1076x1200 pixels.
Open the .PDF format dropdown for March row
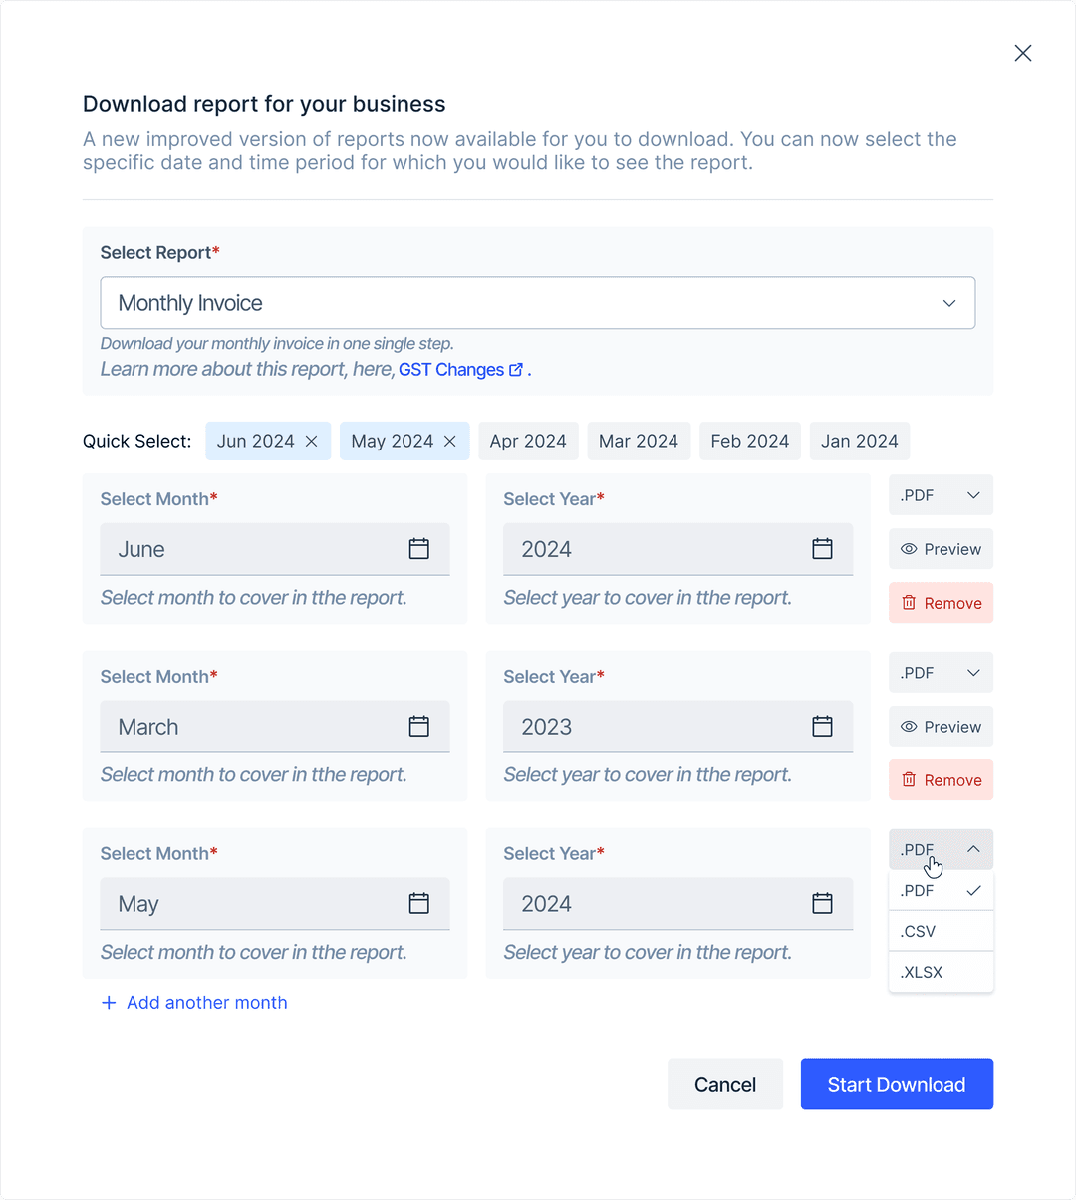point(941,673)
